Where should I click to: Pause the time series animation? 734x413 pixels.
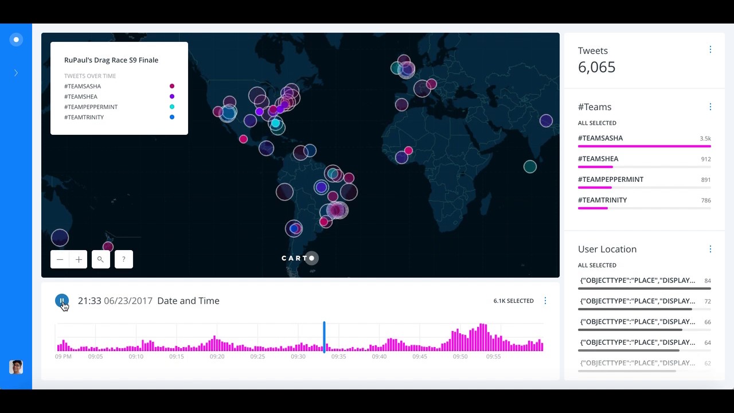click(x=62, y=301)
